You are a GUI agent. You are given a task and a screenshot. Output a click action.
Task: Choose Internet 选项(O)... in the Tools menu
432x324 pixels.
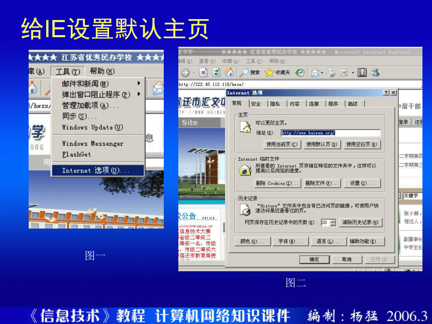pyautogui.click(x=98, y=170)
